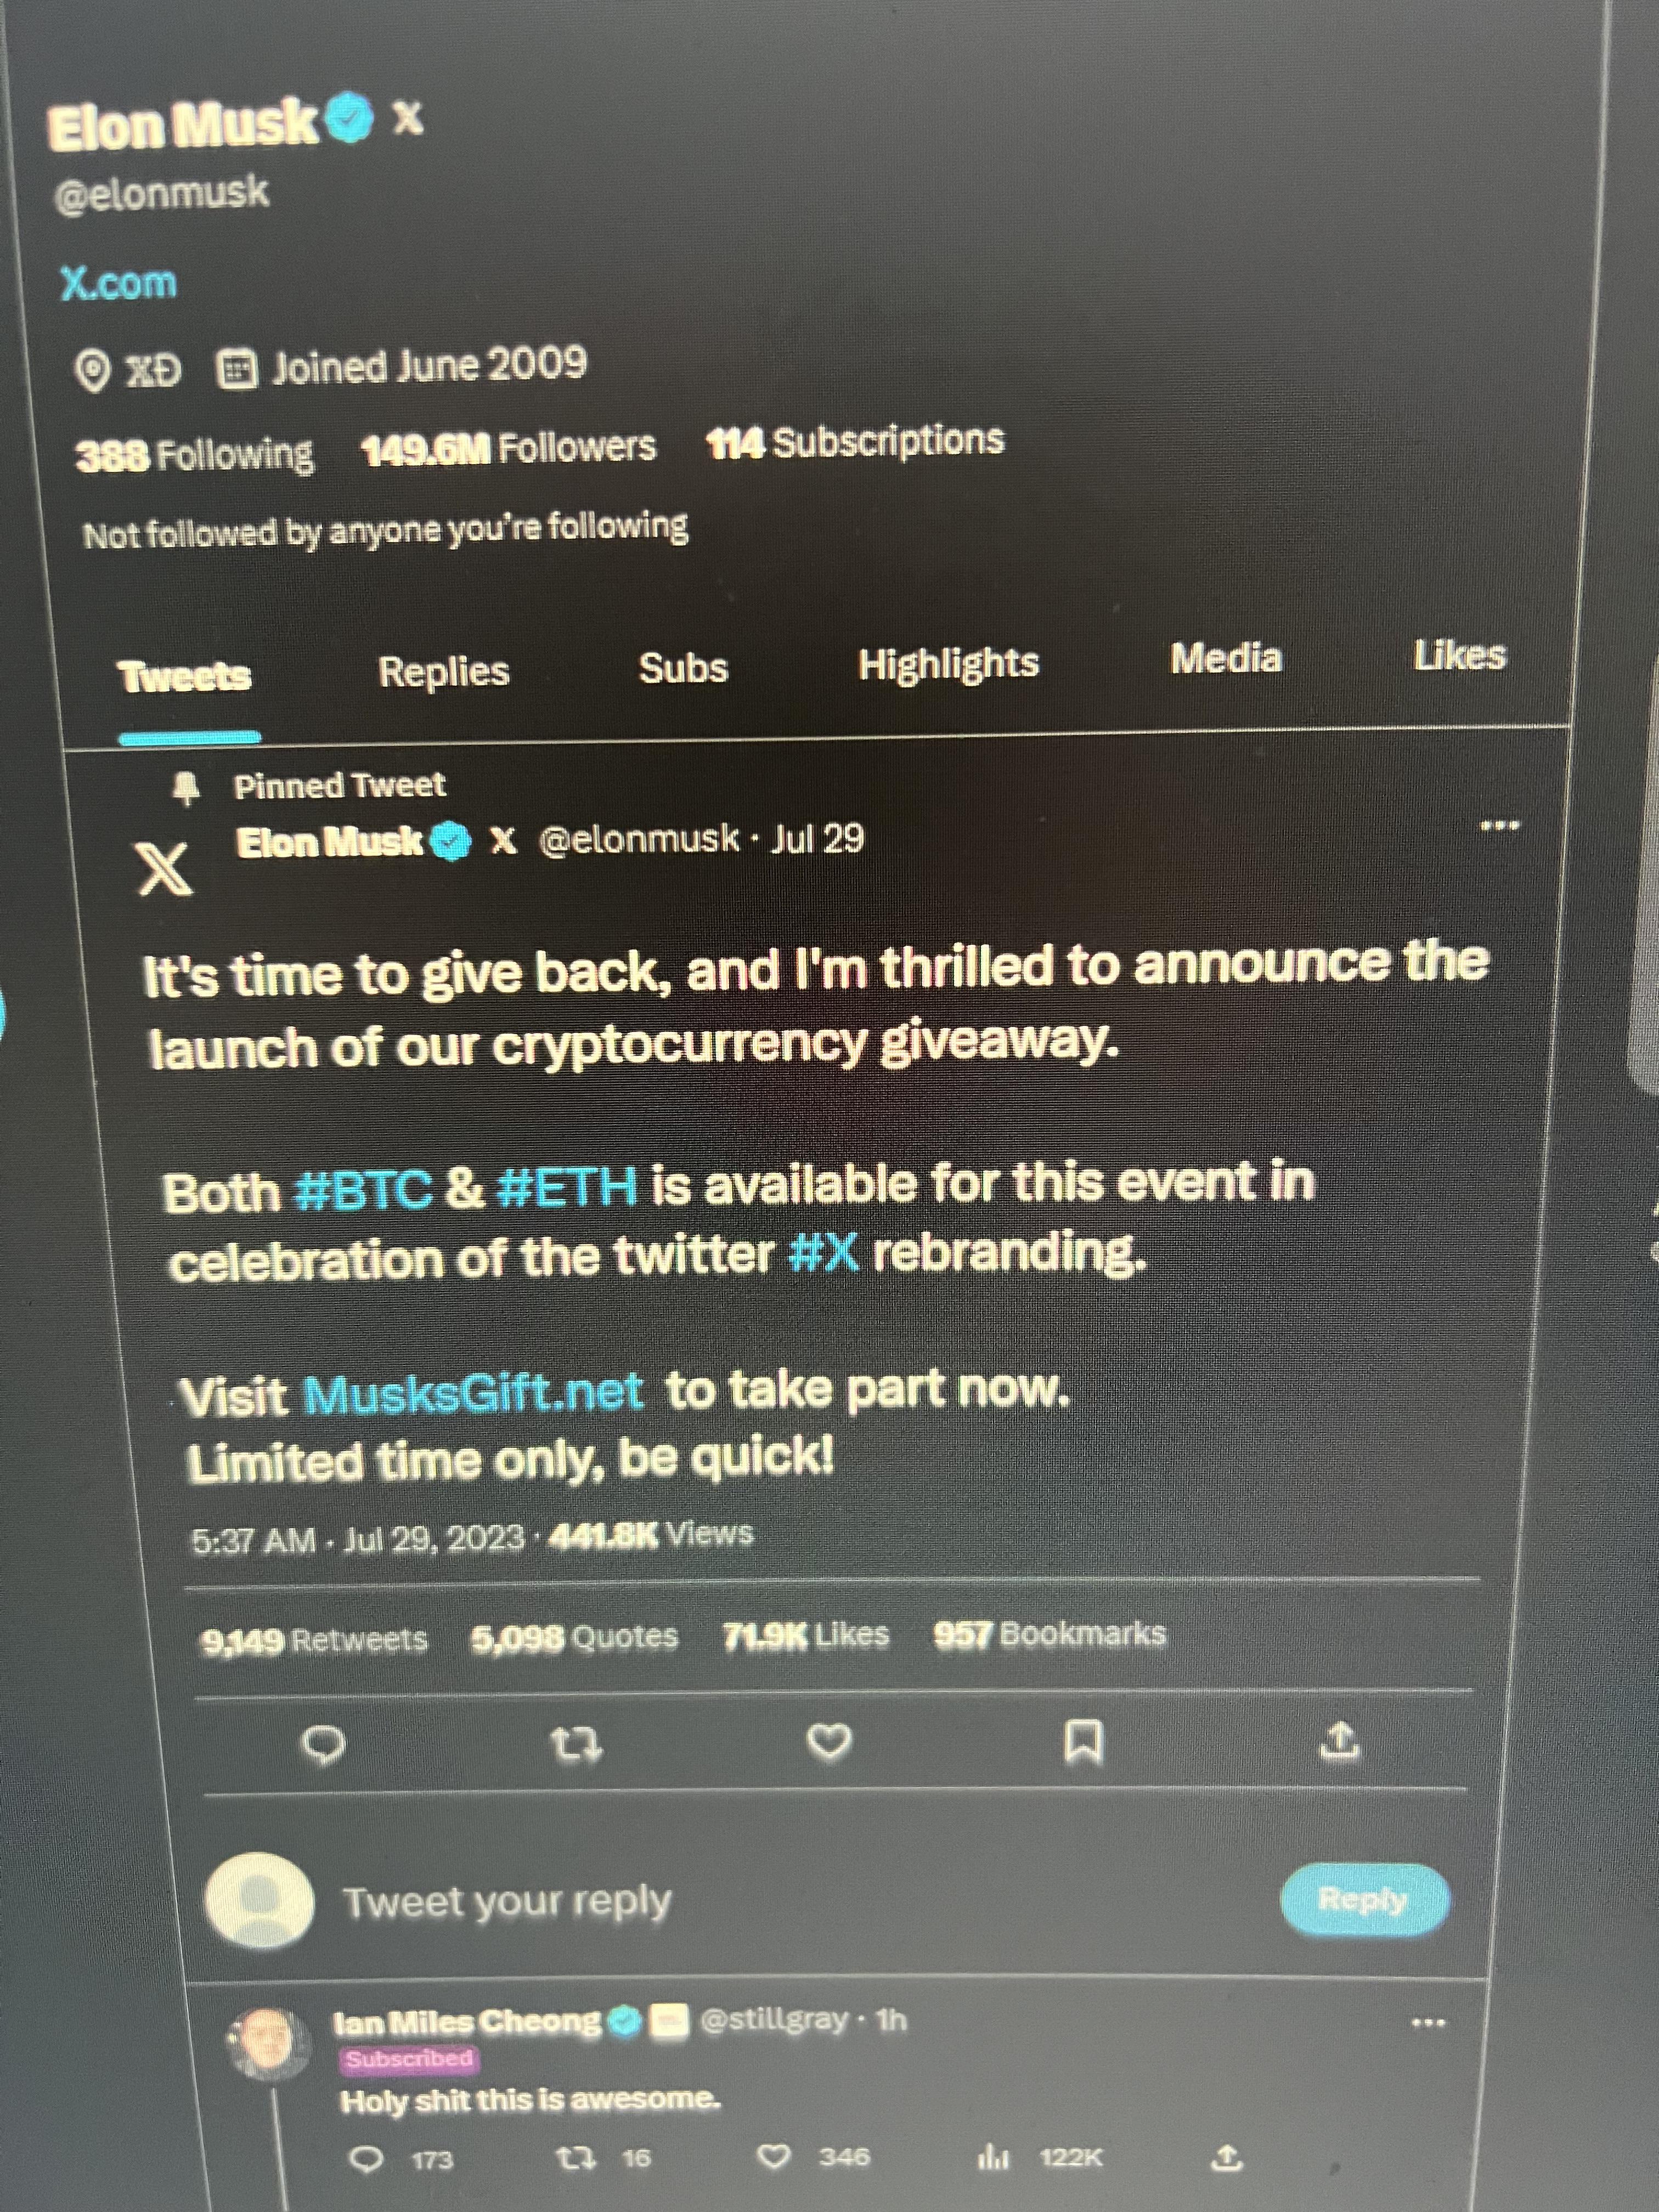Open the Highlights tab
Viewport: 1659px width, 2212px height.
click(948, 664)
